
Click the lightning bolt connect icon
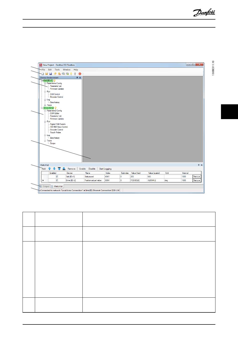[55, 74]
